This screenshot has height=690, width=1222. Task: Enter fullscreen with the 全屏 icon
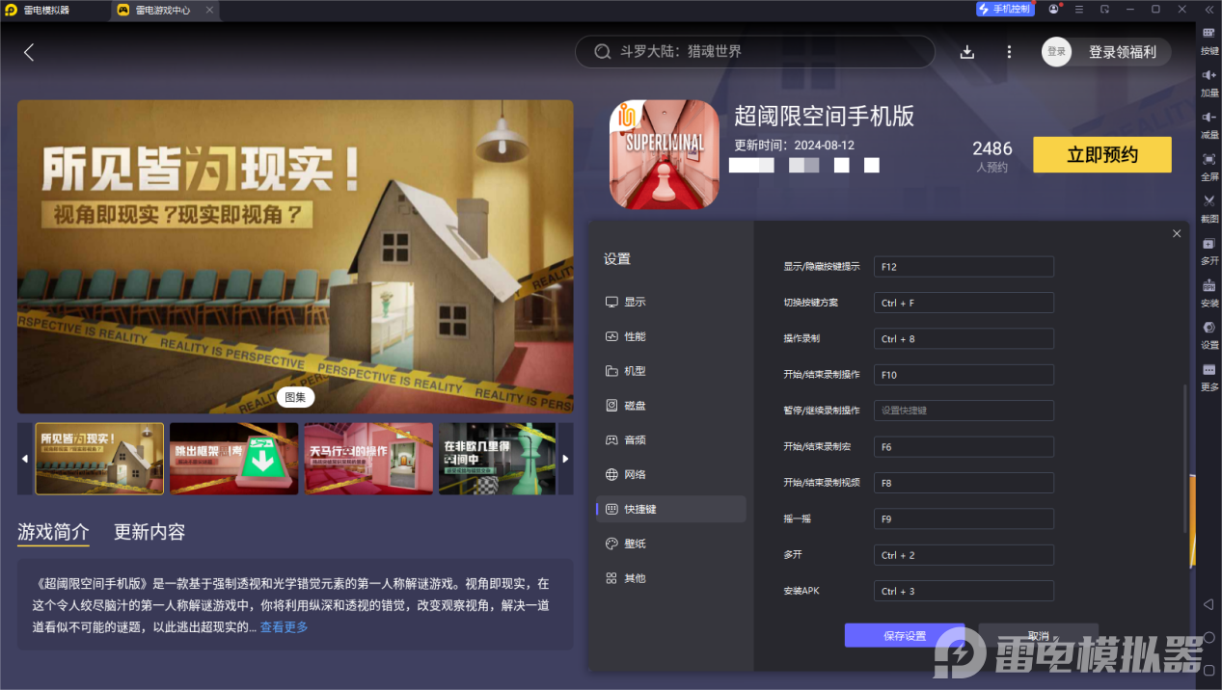click(x=1208, y=159)
